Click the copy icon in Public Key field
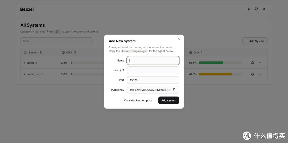Image resolution: width=288 pixels, height=143 pixels. pos(175,90)
